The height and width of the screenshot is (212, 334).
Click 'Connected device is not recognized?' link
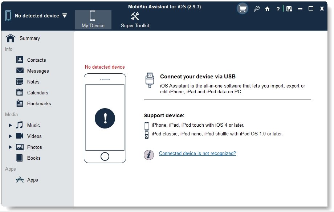(197, 154)
